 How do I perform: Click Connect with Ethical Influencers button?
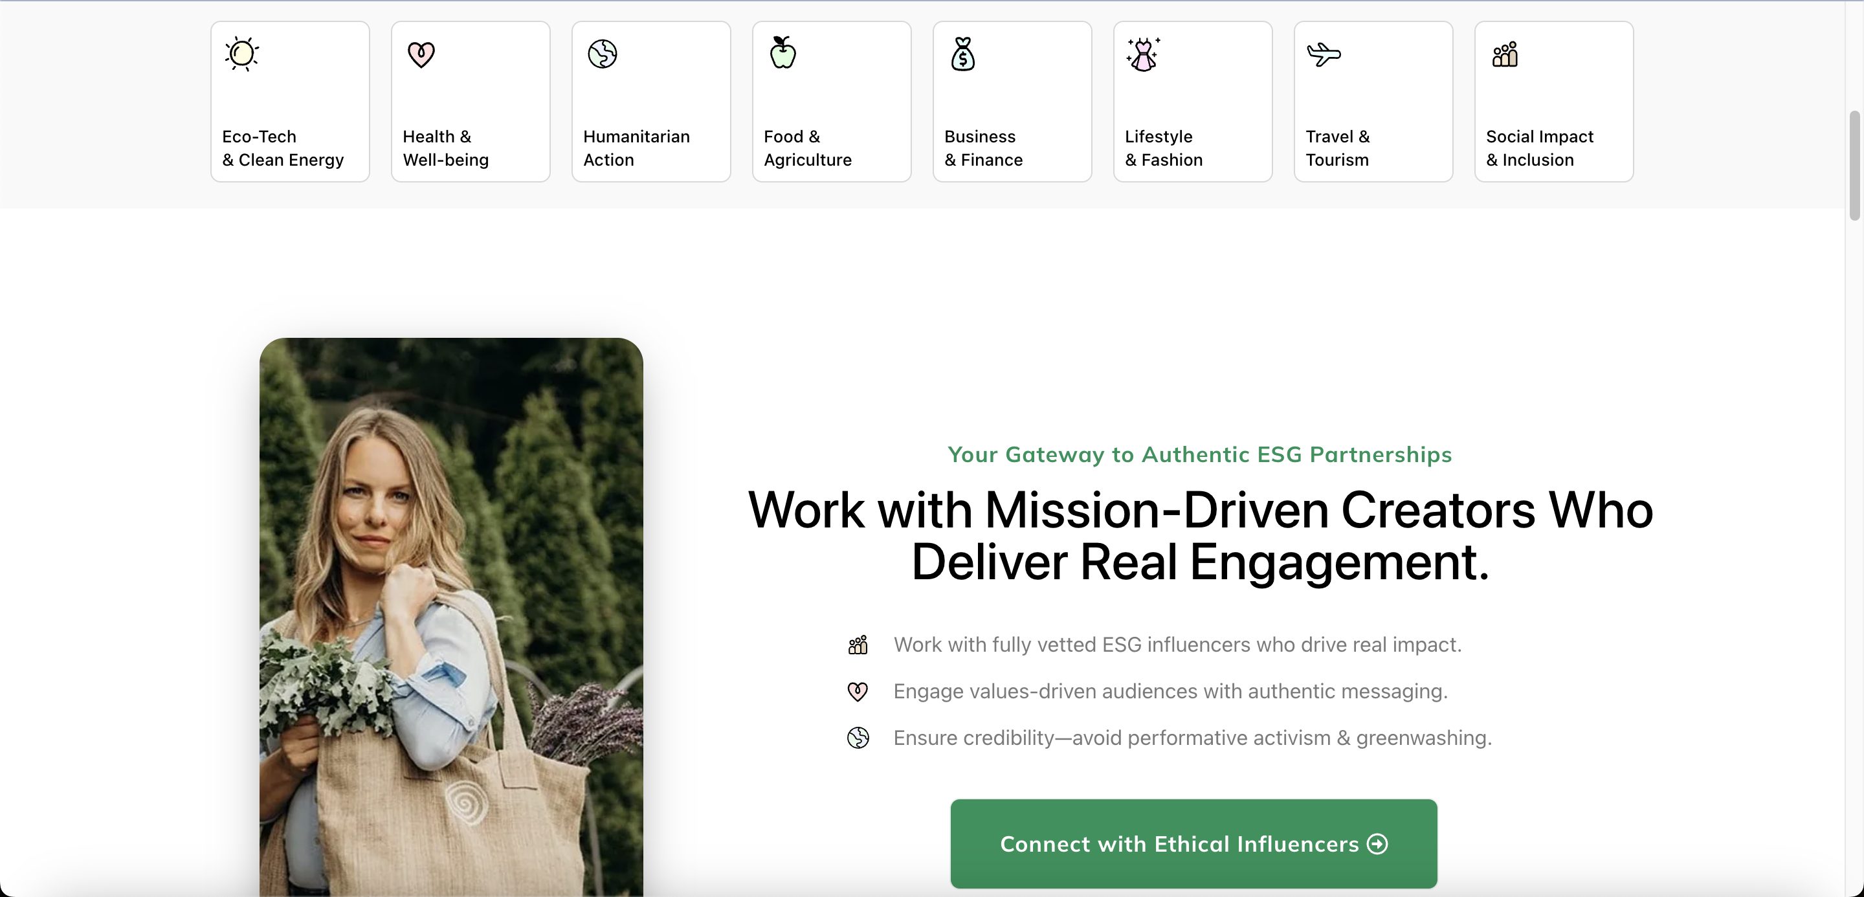tap(1194, 844)
